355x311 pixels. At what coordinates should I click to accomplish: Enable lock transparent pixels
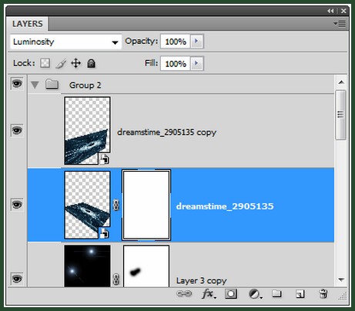(45, 63)
